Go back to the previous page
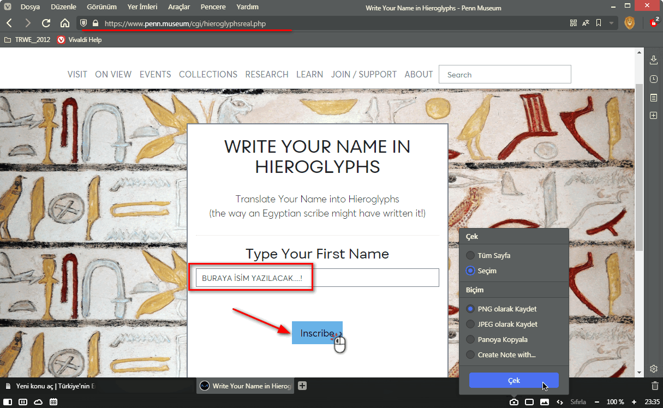663x408 pixels. (9, 23)
